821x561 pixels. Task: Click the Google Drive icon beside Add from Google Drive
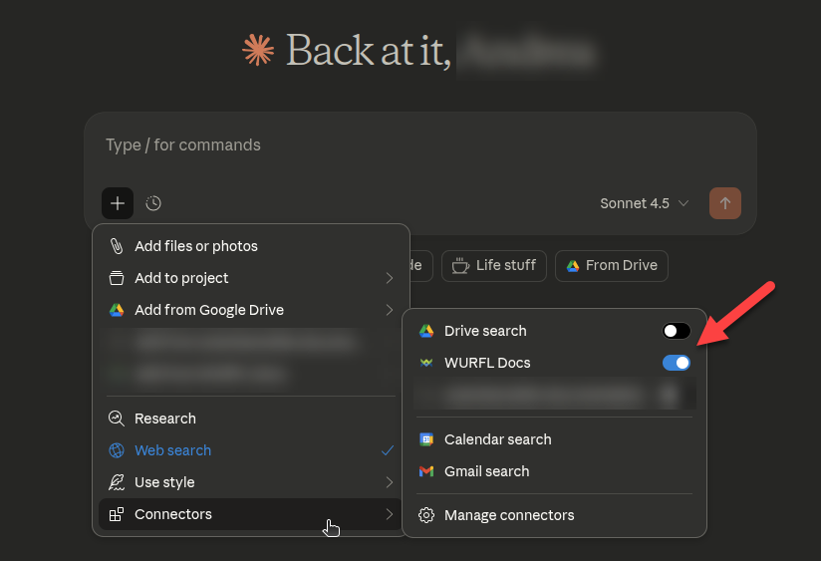tap(117, 310)
